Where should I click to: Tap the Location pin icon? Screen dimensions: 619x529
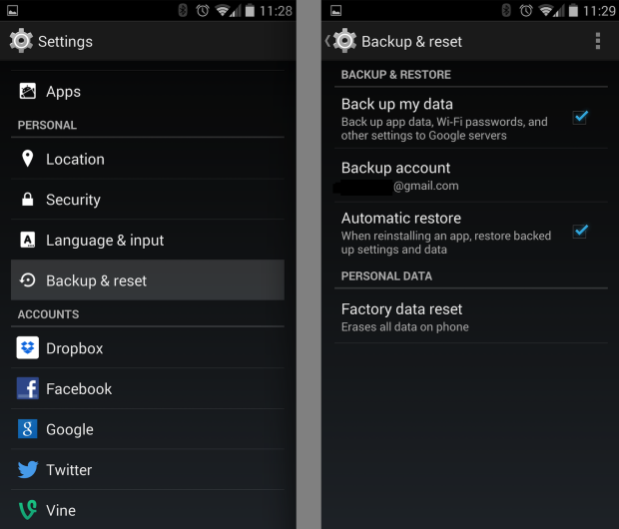pyautogui.click(x=27, y=159)
